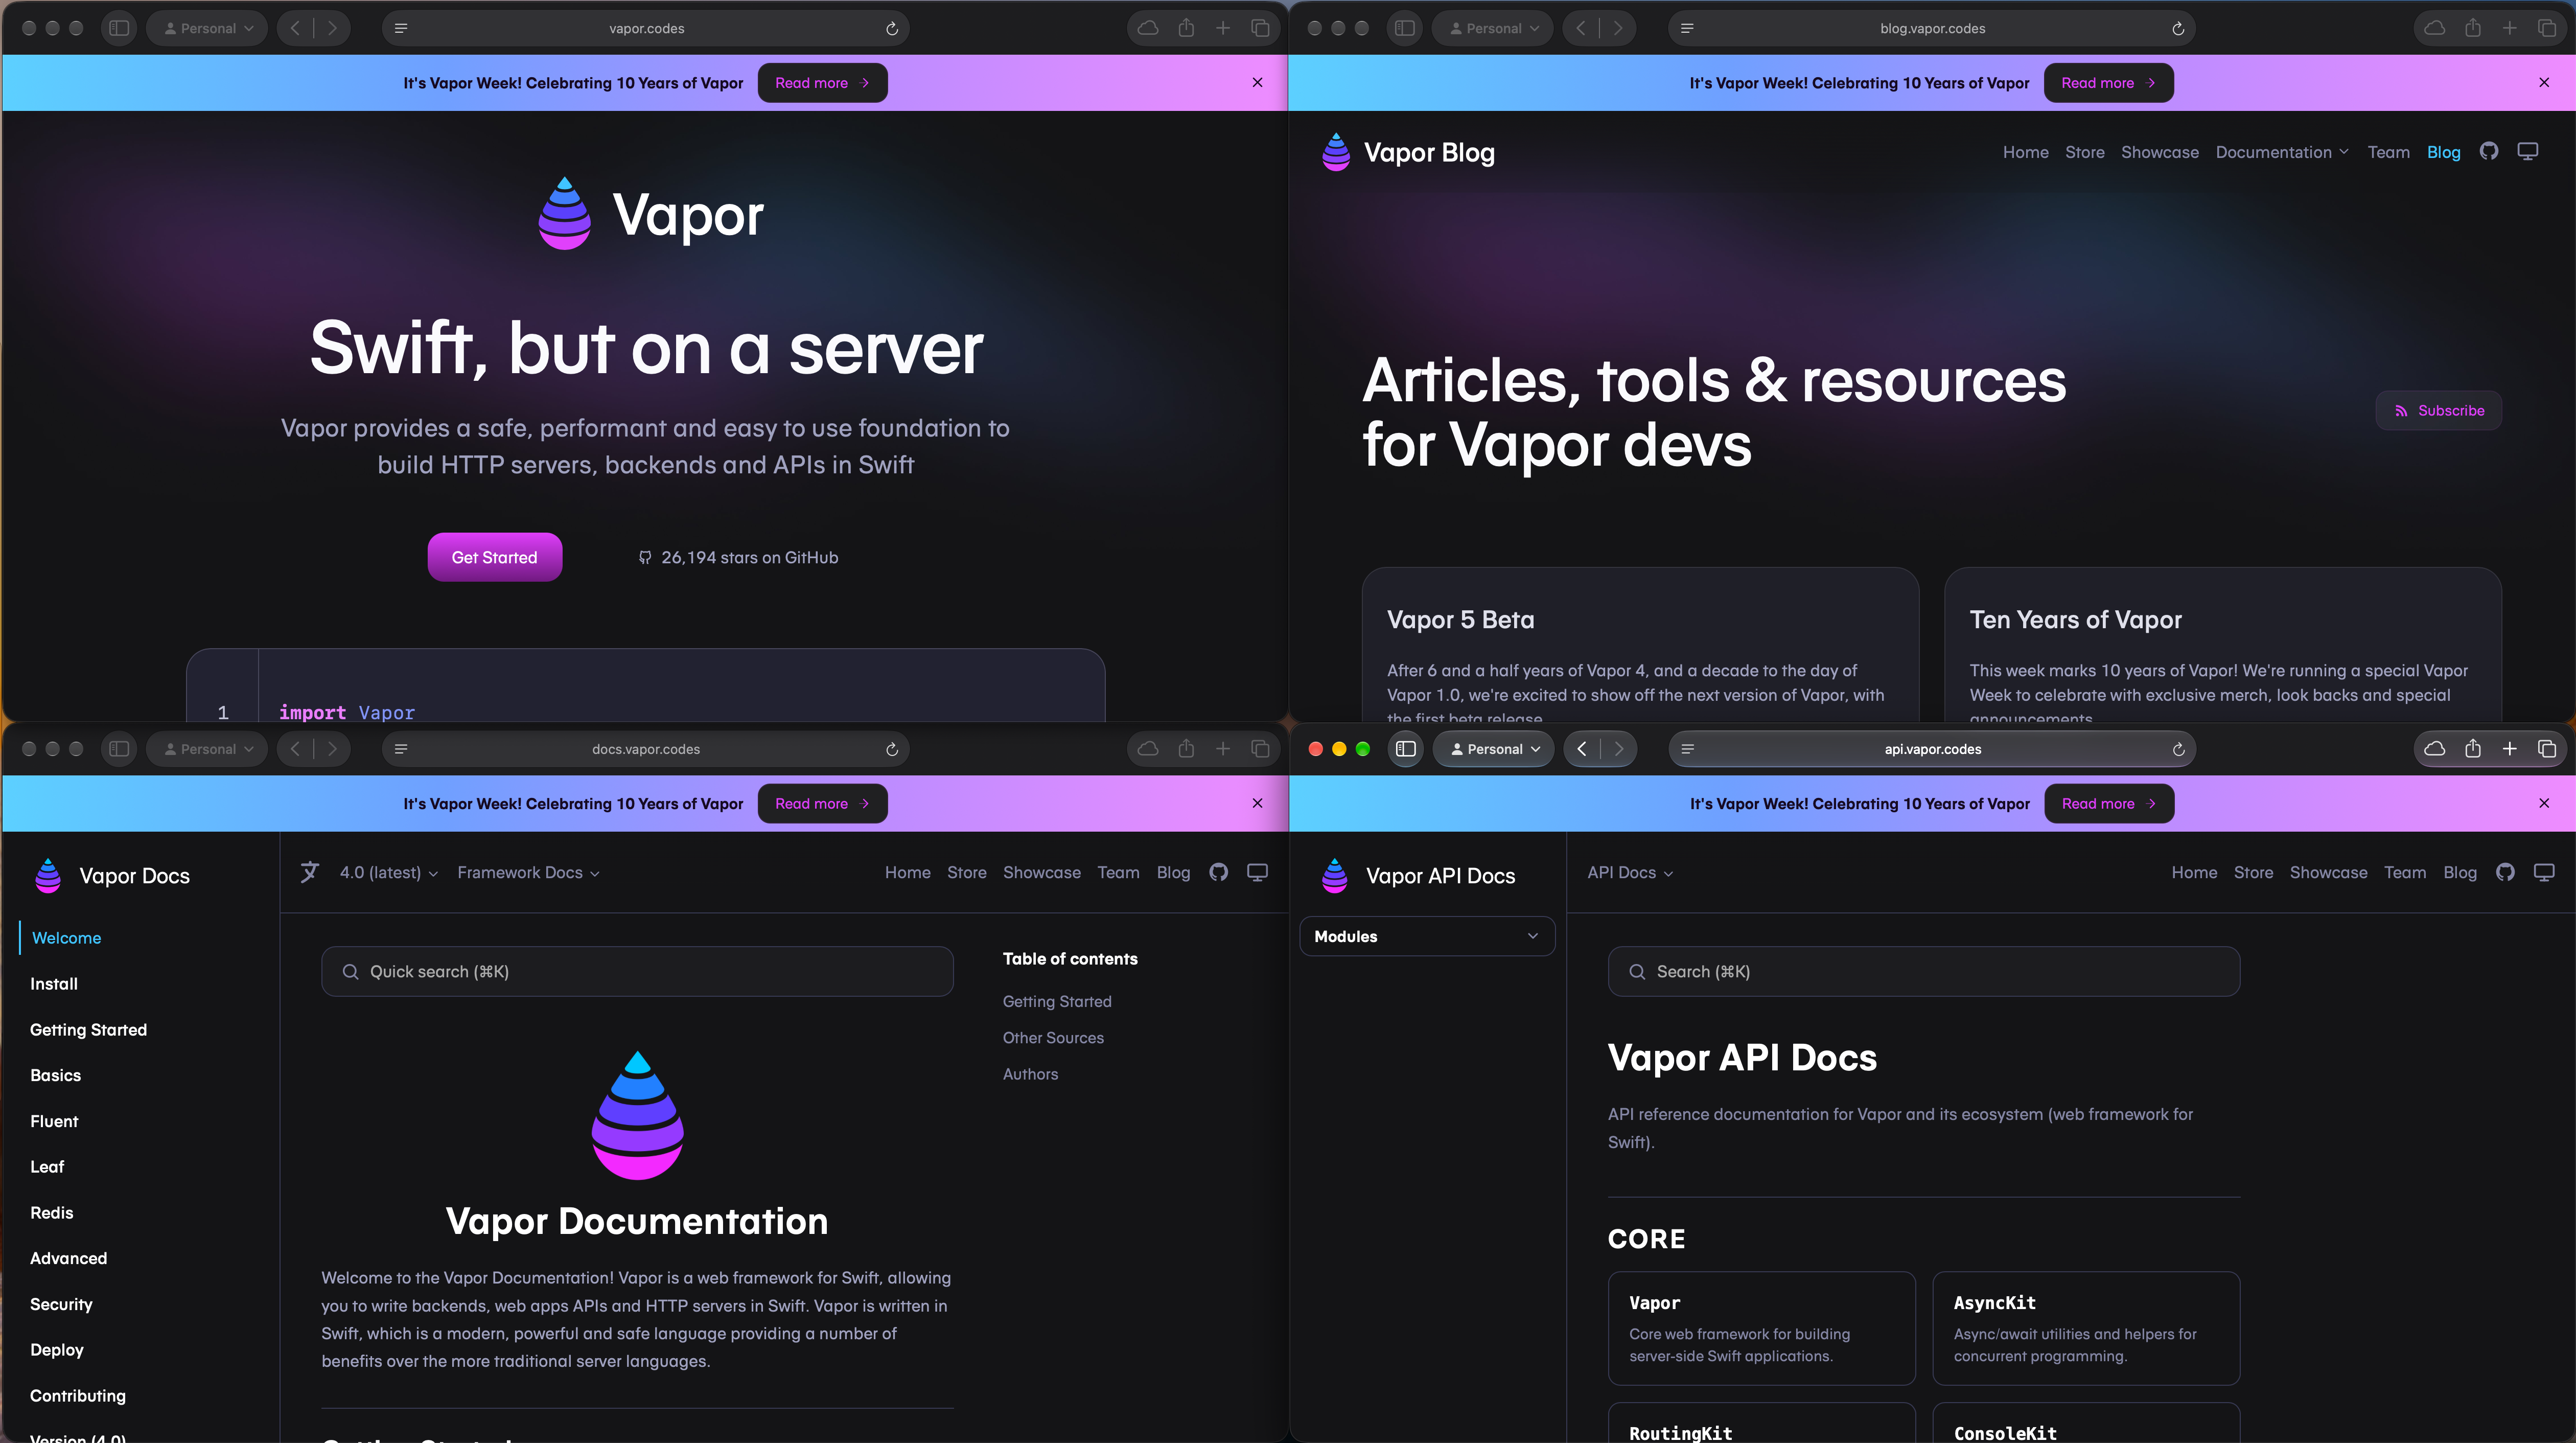
Task: Switch theme via monitor icon in Vapor Docs
Action: click(x=1257, y=872)
